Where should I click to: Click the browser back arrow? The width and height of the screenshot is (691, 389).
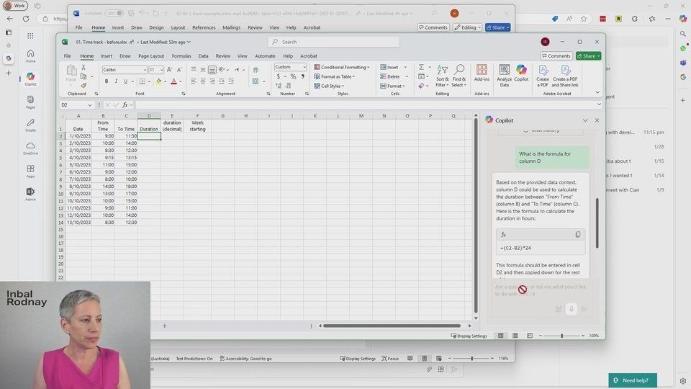click(9, 19)
